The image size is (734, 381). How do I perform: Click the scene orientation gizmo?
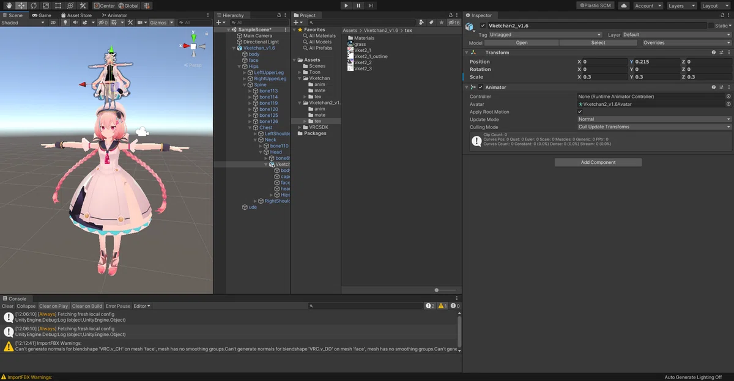tap(193, 46)
